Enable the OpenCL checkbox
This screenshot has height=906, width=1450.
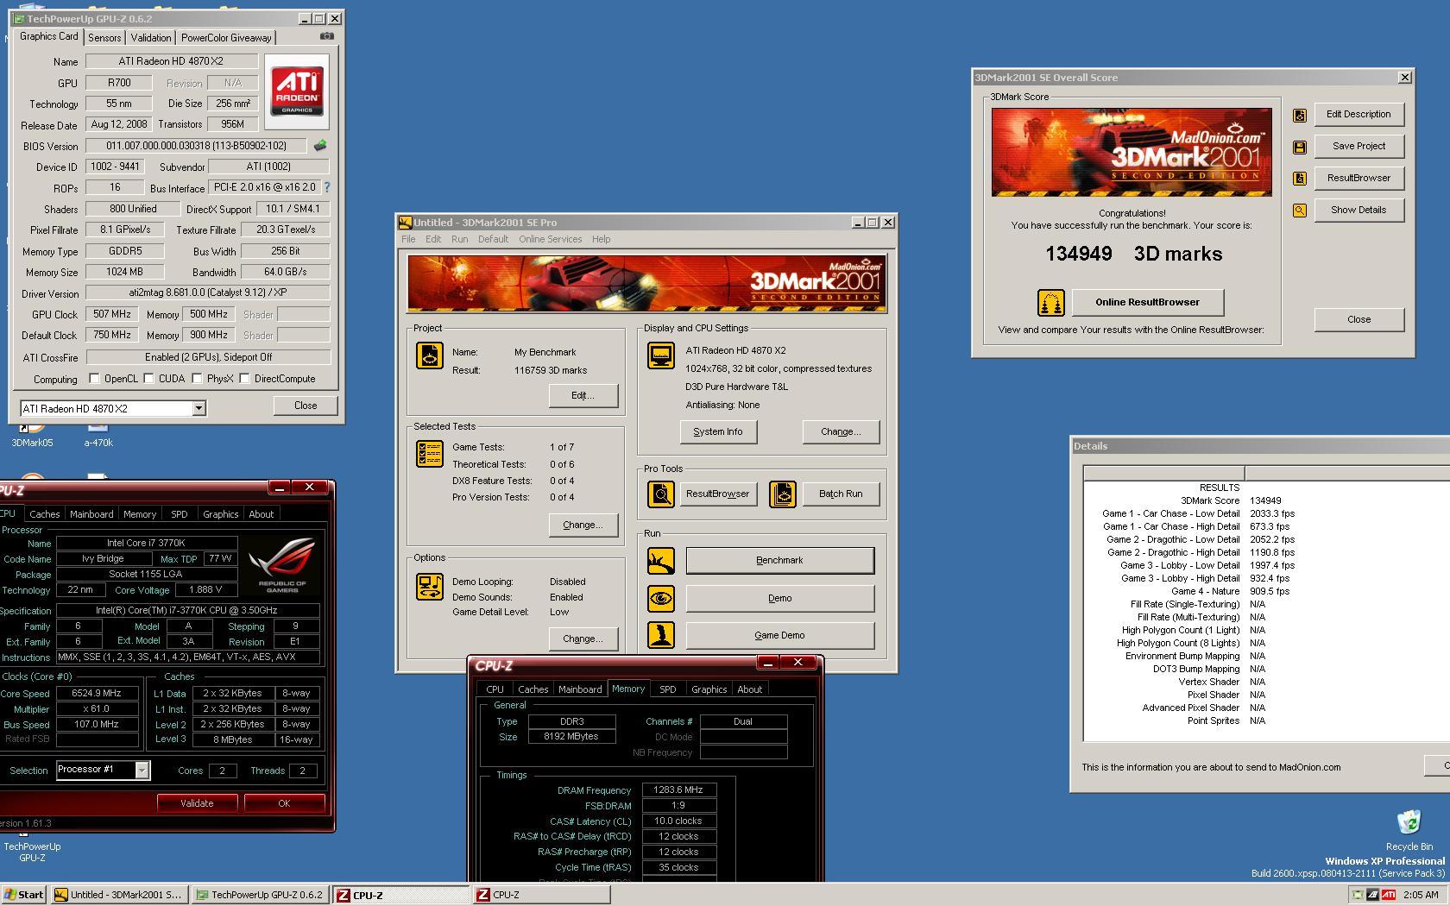point(94,379)
